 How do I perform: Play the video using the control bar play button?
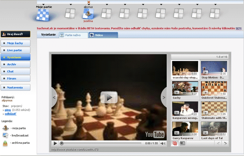tap(55, 143)
